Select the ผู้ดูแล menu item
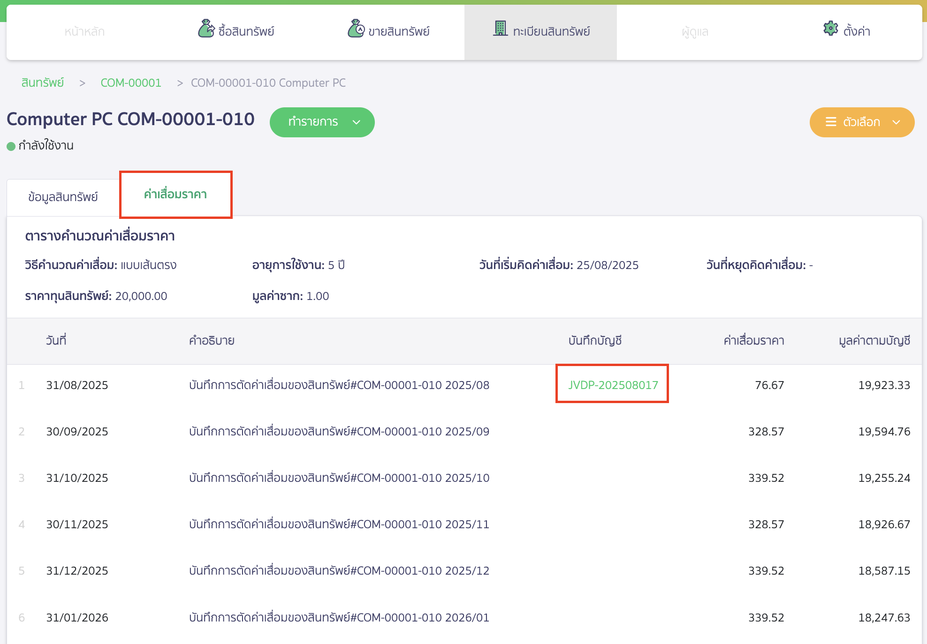927x644 pixels. click(695, 31)
